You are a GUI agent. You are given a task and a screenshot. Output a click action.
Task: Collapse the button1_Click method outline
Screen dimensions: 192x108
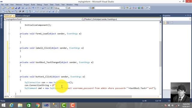[9, 77]
